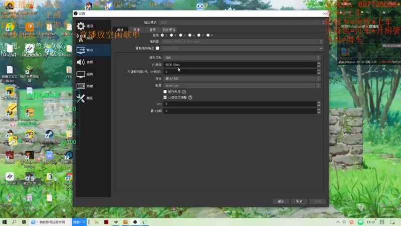This screenshot has width=401, height=226.
Task: Open the Rate Control dropdown showing CBR
Action: click(x=242, y=58)
